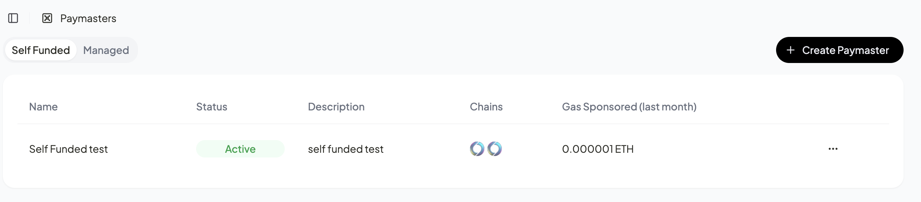This screenshot has width=921, height=202.
Task: Open the three-dot row actions menu
Action: (833, 149)
